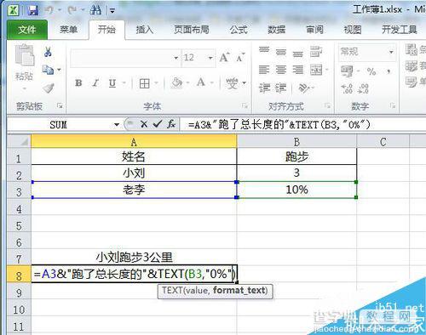Click the Decrease Indent icon

(x=264, y=88)
